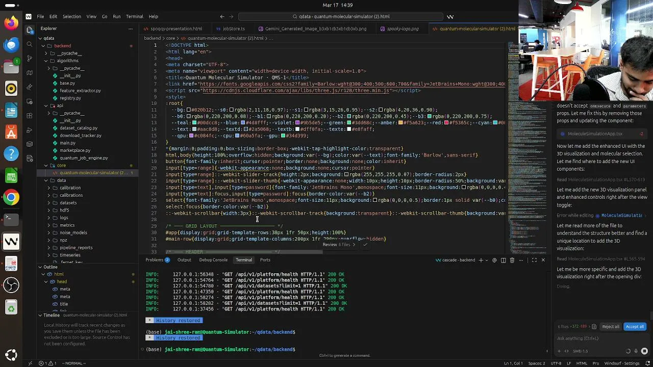Click the Ask anything Cascade input field
The image size is (653, 367).
601,338
